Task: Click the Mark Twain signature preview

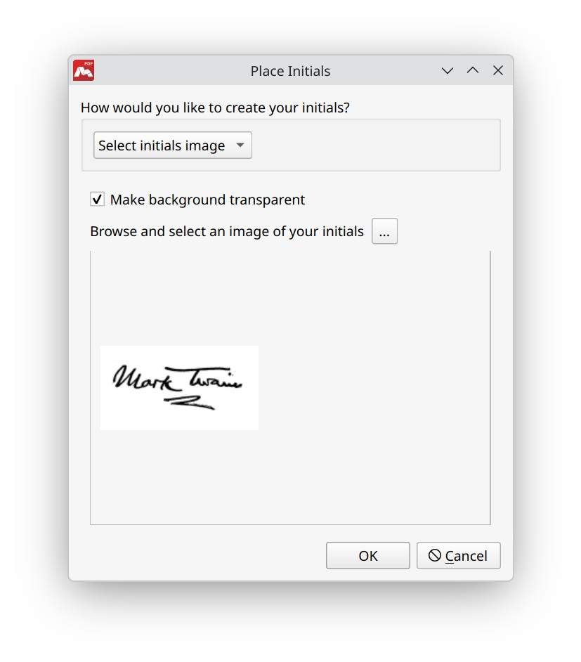Action: point(179,388)
